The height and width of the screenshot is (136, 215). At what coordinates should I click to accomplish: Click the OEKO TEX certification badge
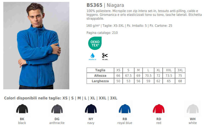(x=95, y=43)
